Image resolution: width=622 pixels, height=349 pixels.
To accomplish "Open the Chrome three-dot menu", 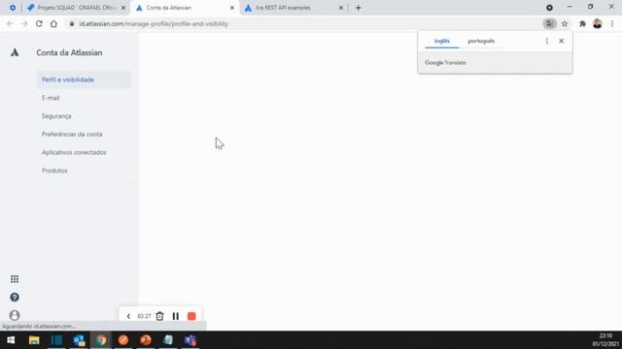I will [612, 23].
